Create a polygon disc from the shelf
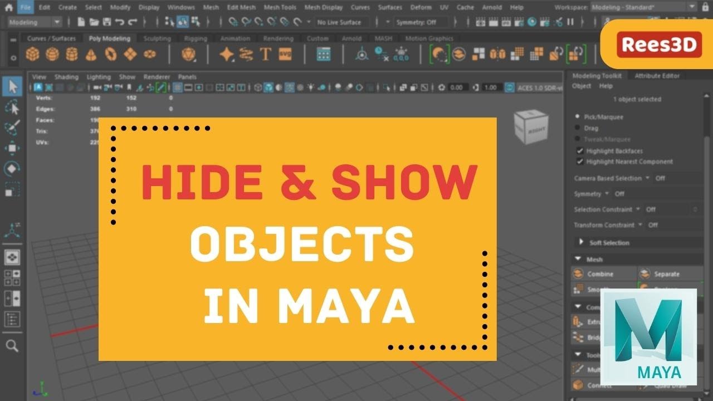The width and height of the screenshot is (713, 401). point(149,54)
